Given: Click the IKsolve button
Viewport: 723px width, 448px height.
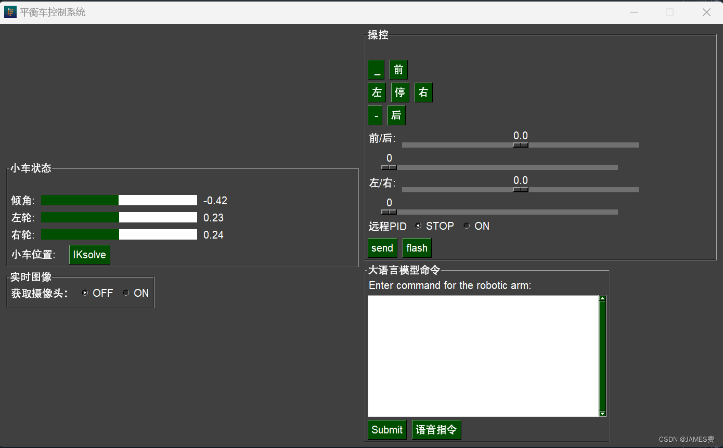Looking at the screenshot, I should [x=89, y=255].
